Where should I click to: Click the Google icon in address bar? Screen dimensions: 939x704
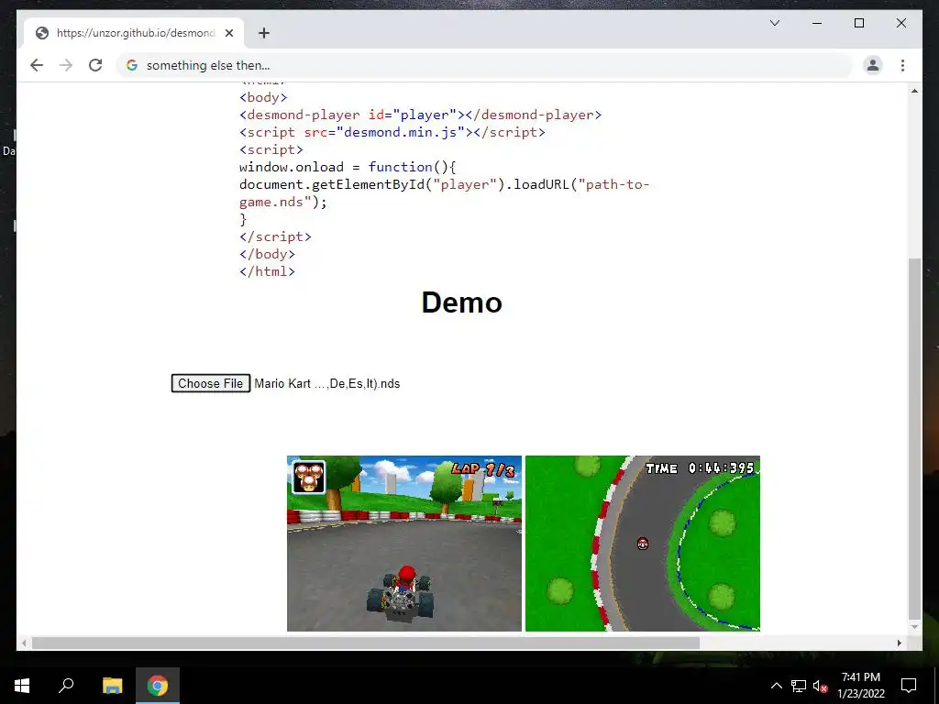(132, 65)
